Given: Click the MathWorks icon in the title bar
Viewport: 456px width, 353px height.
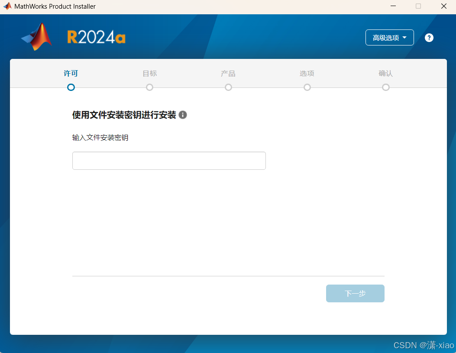Looking at the screenshot, I should click(7, 6).
